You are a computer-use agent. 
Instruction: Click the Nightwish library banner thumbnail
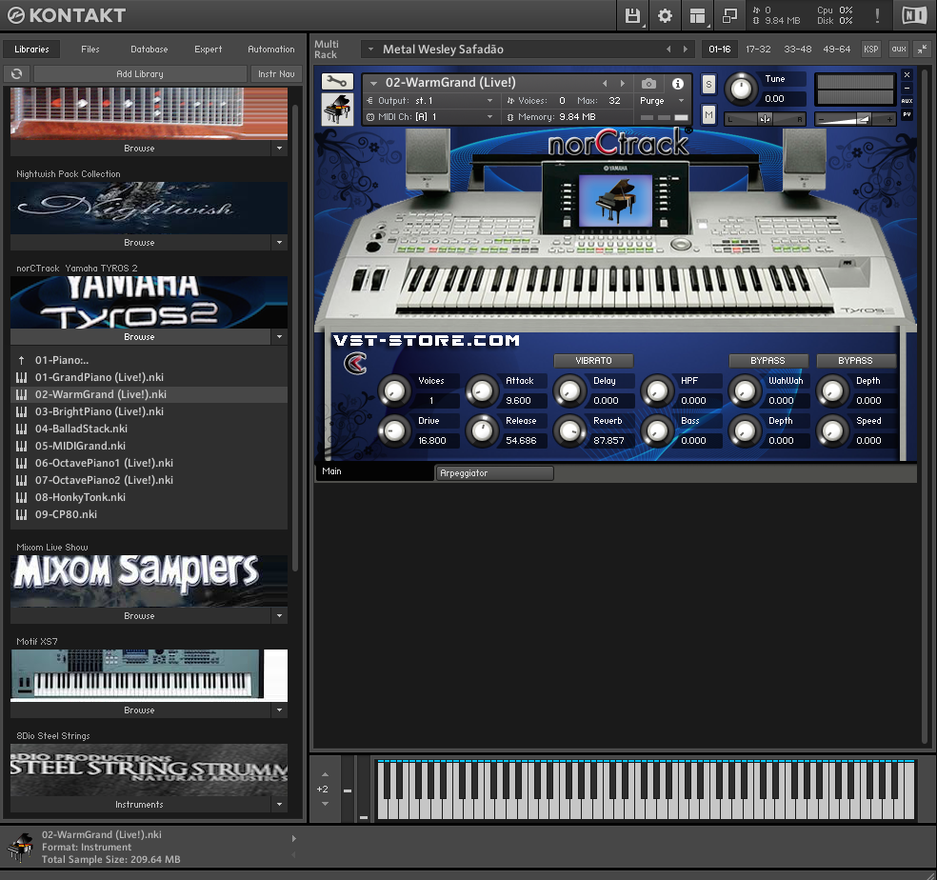(149, 208)
